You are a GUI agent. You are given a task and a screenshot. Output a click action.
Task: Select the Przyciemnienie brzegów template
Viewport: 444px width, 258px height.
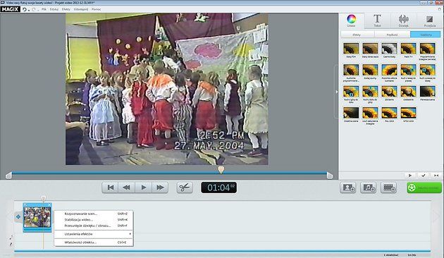pyautogui.click(x=428, y=49)
